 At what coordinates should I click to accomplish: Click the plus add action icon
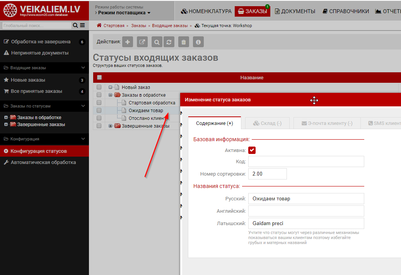[x=128, y=42]
